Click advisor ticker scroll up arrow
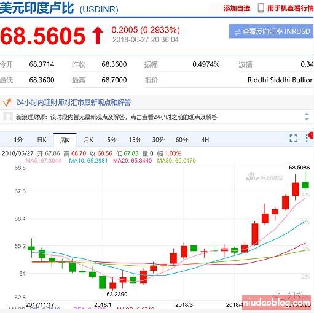 (307, 114)
